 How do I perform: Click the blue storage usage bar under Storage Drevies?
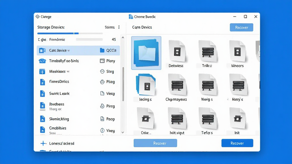pos(58,34)
